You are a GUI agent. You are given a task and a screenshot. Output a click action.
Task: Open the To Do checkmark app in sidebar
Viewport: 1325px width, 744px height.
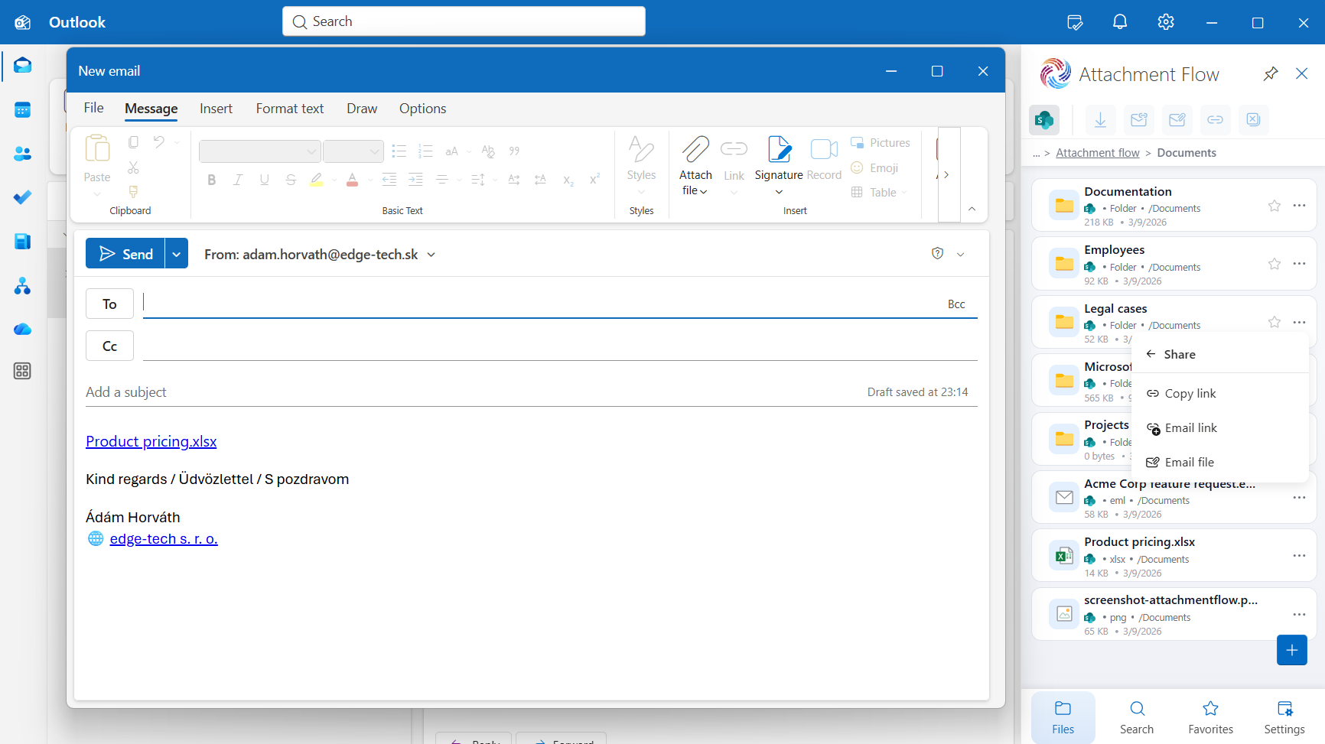click(22, 197)
